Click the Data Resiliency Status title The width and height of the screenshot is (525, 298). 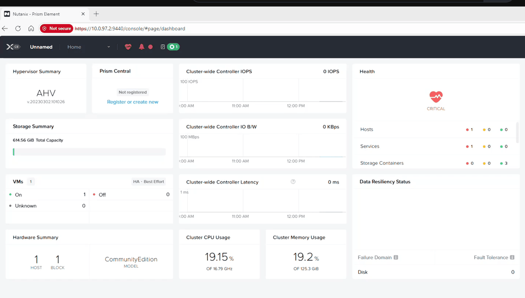point(385,182)
